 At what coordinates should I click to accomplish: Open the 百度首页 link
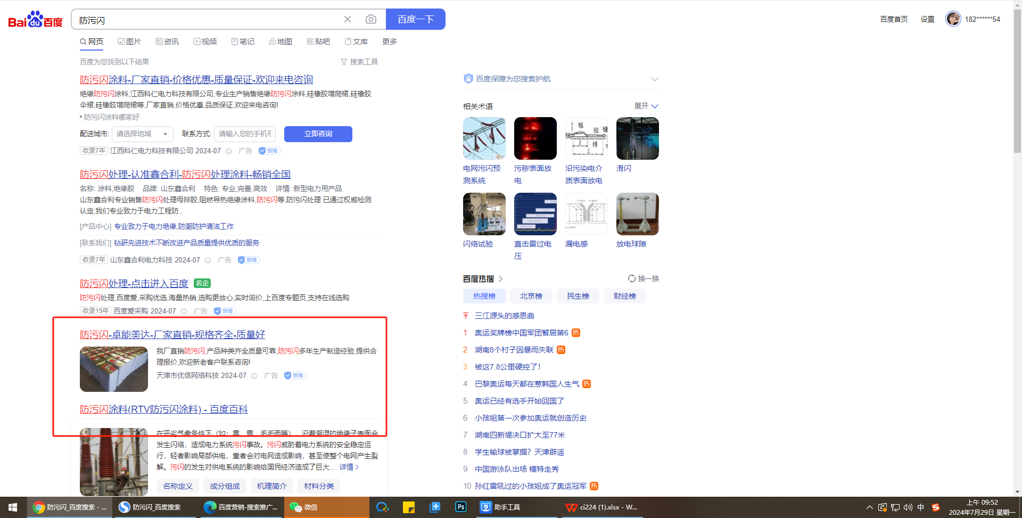pos(894,19)
